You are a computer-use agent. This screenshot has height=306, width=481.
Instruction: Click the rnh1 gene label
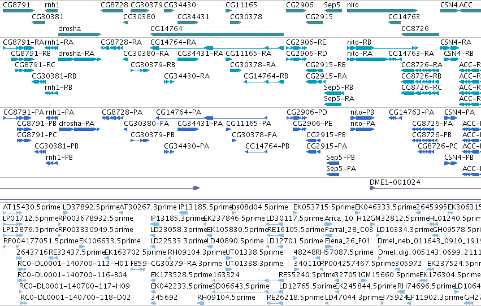pyautogui.click(x=52, y=5)
